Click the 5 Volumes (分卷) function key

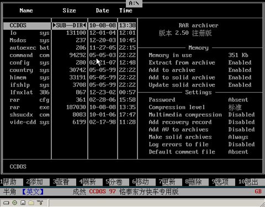[x=118, y=182]
